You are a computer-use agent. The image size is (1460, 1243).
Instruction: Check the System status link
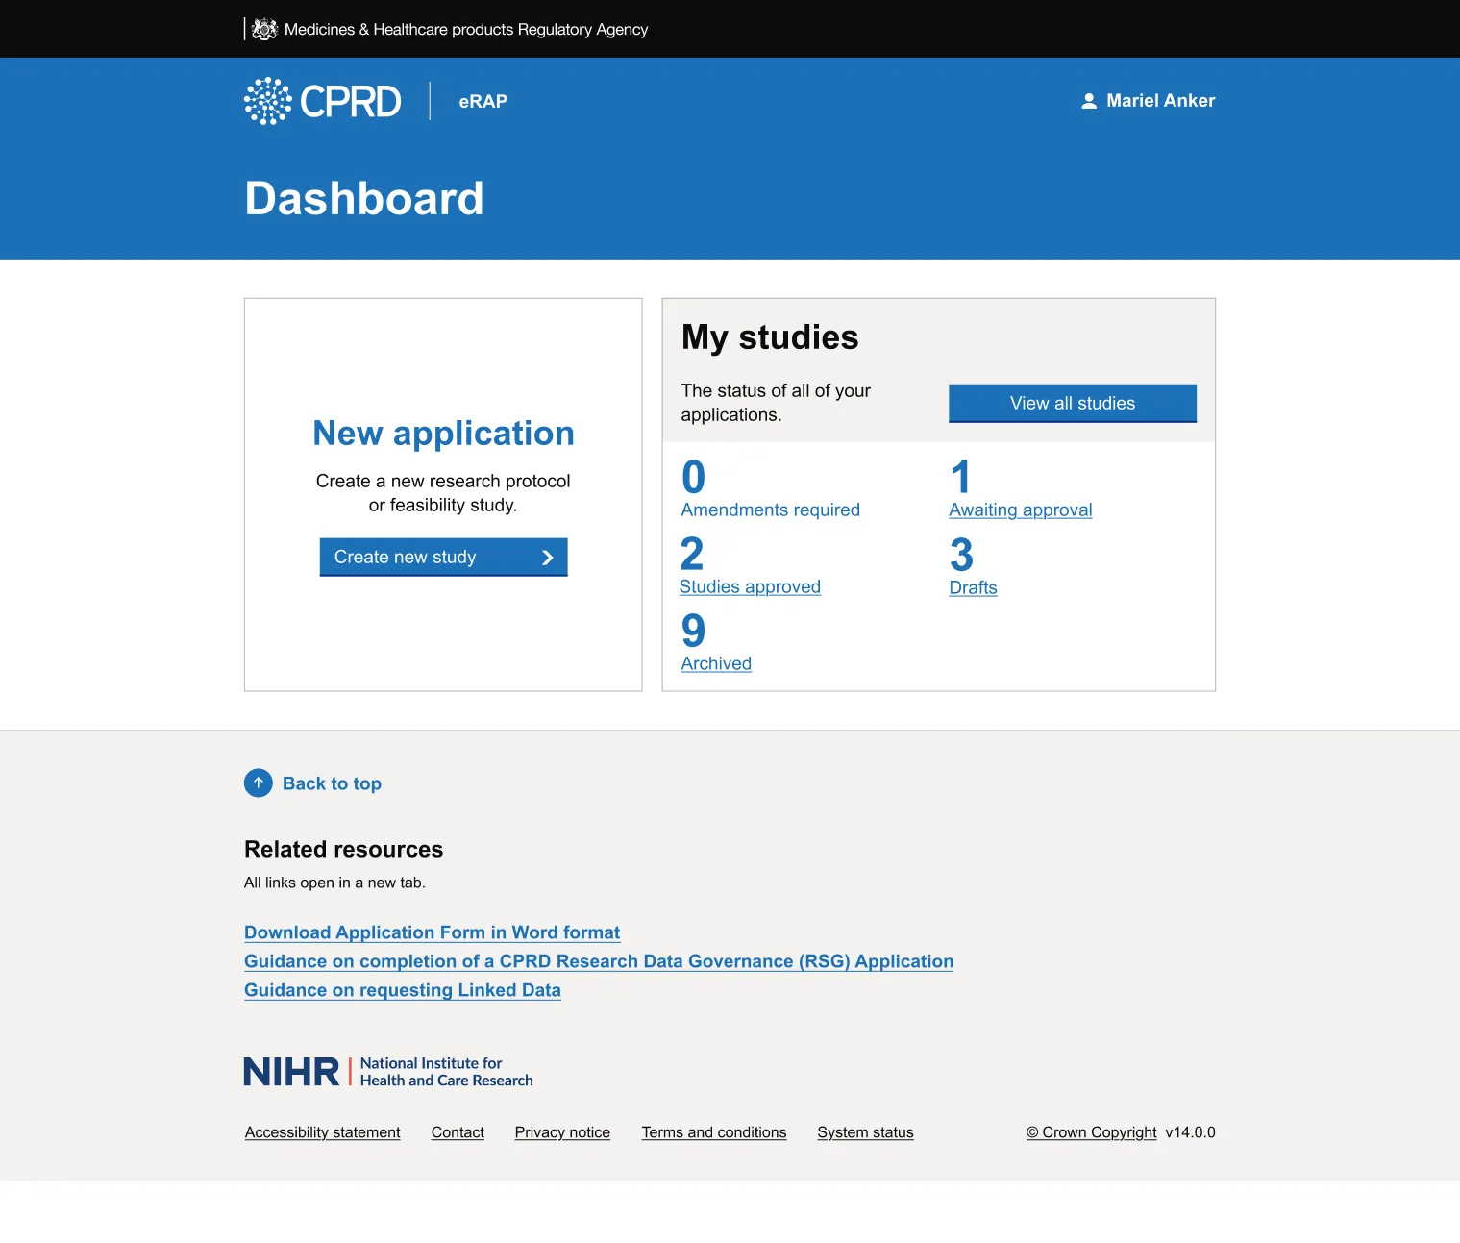click(x=864, y=1132)
